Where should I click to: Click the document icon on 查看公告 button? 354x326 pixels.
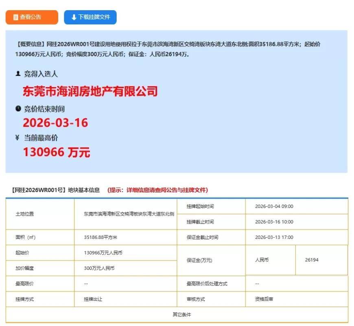click(x=16, y=17)
